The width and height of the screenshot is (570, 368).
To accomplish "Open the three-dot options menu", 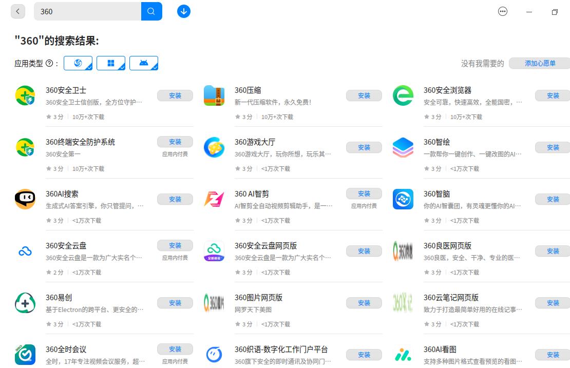I will (x=502, y=12).
